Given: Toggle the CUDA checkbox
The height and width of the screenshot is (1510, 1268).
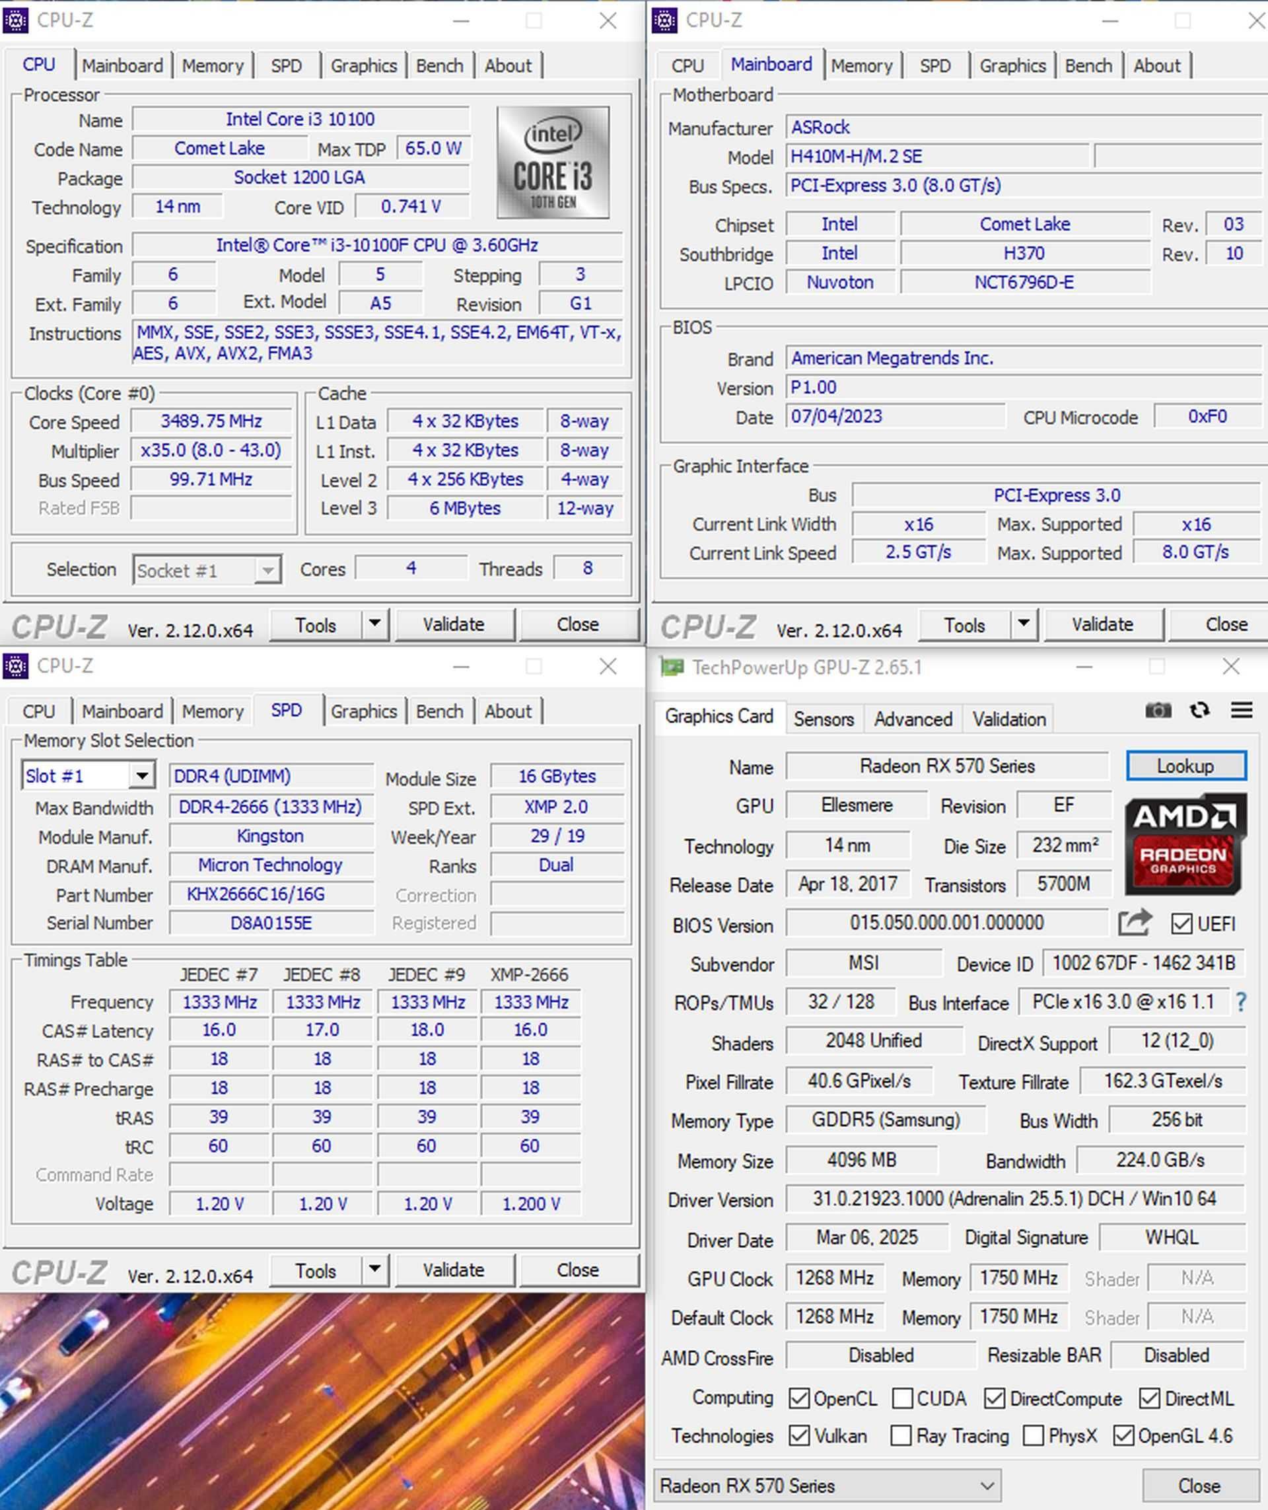Looking at the screenshot, I should click(902, 1398).
